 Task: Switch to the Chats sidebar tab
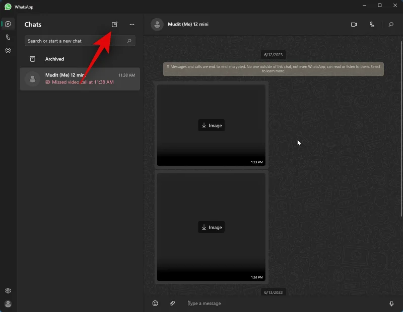[x=8, y=24]
